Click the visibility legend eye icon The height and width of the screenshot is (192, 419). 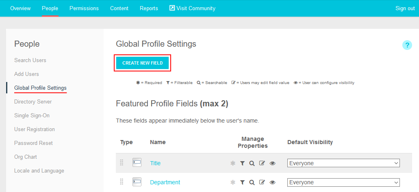[x=295, y=83]
